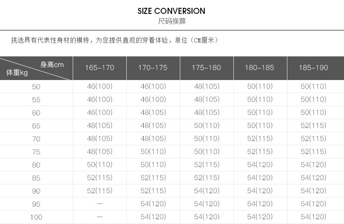Click the 50 kg weight row label
Screen dimensions: 344x224
tap(36, 87)
